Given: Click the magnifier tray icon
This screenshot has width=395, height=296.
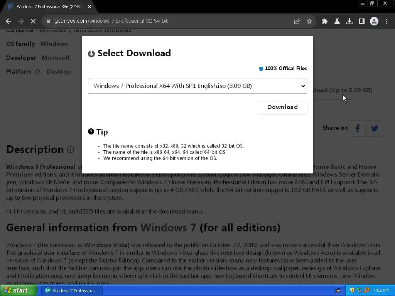Looking at the screenshot, I should pos(366,291).
